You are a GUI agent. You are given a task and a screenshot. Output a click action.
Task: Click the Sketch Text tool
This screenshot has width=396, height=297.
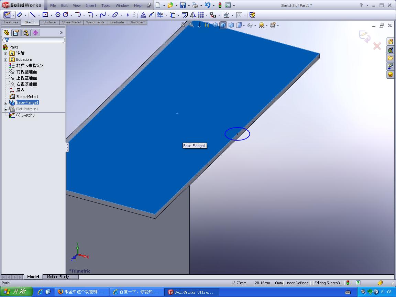(x=143, y=15)
